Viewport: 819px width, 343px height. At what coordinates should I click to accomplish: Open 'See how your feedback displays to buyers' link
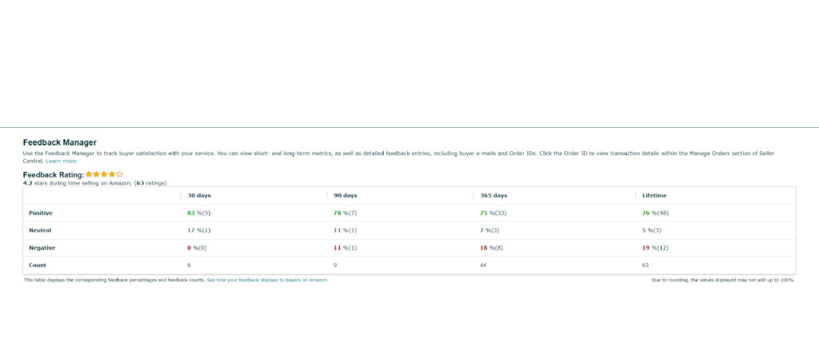click(x=267, y=280)
